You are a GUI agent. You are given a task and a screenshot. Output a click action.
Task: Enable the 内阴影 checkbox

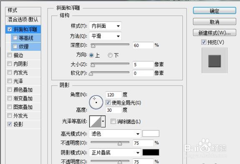tap(10, 63)
